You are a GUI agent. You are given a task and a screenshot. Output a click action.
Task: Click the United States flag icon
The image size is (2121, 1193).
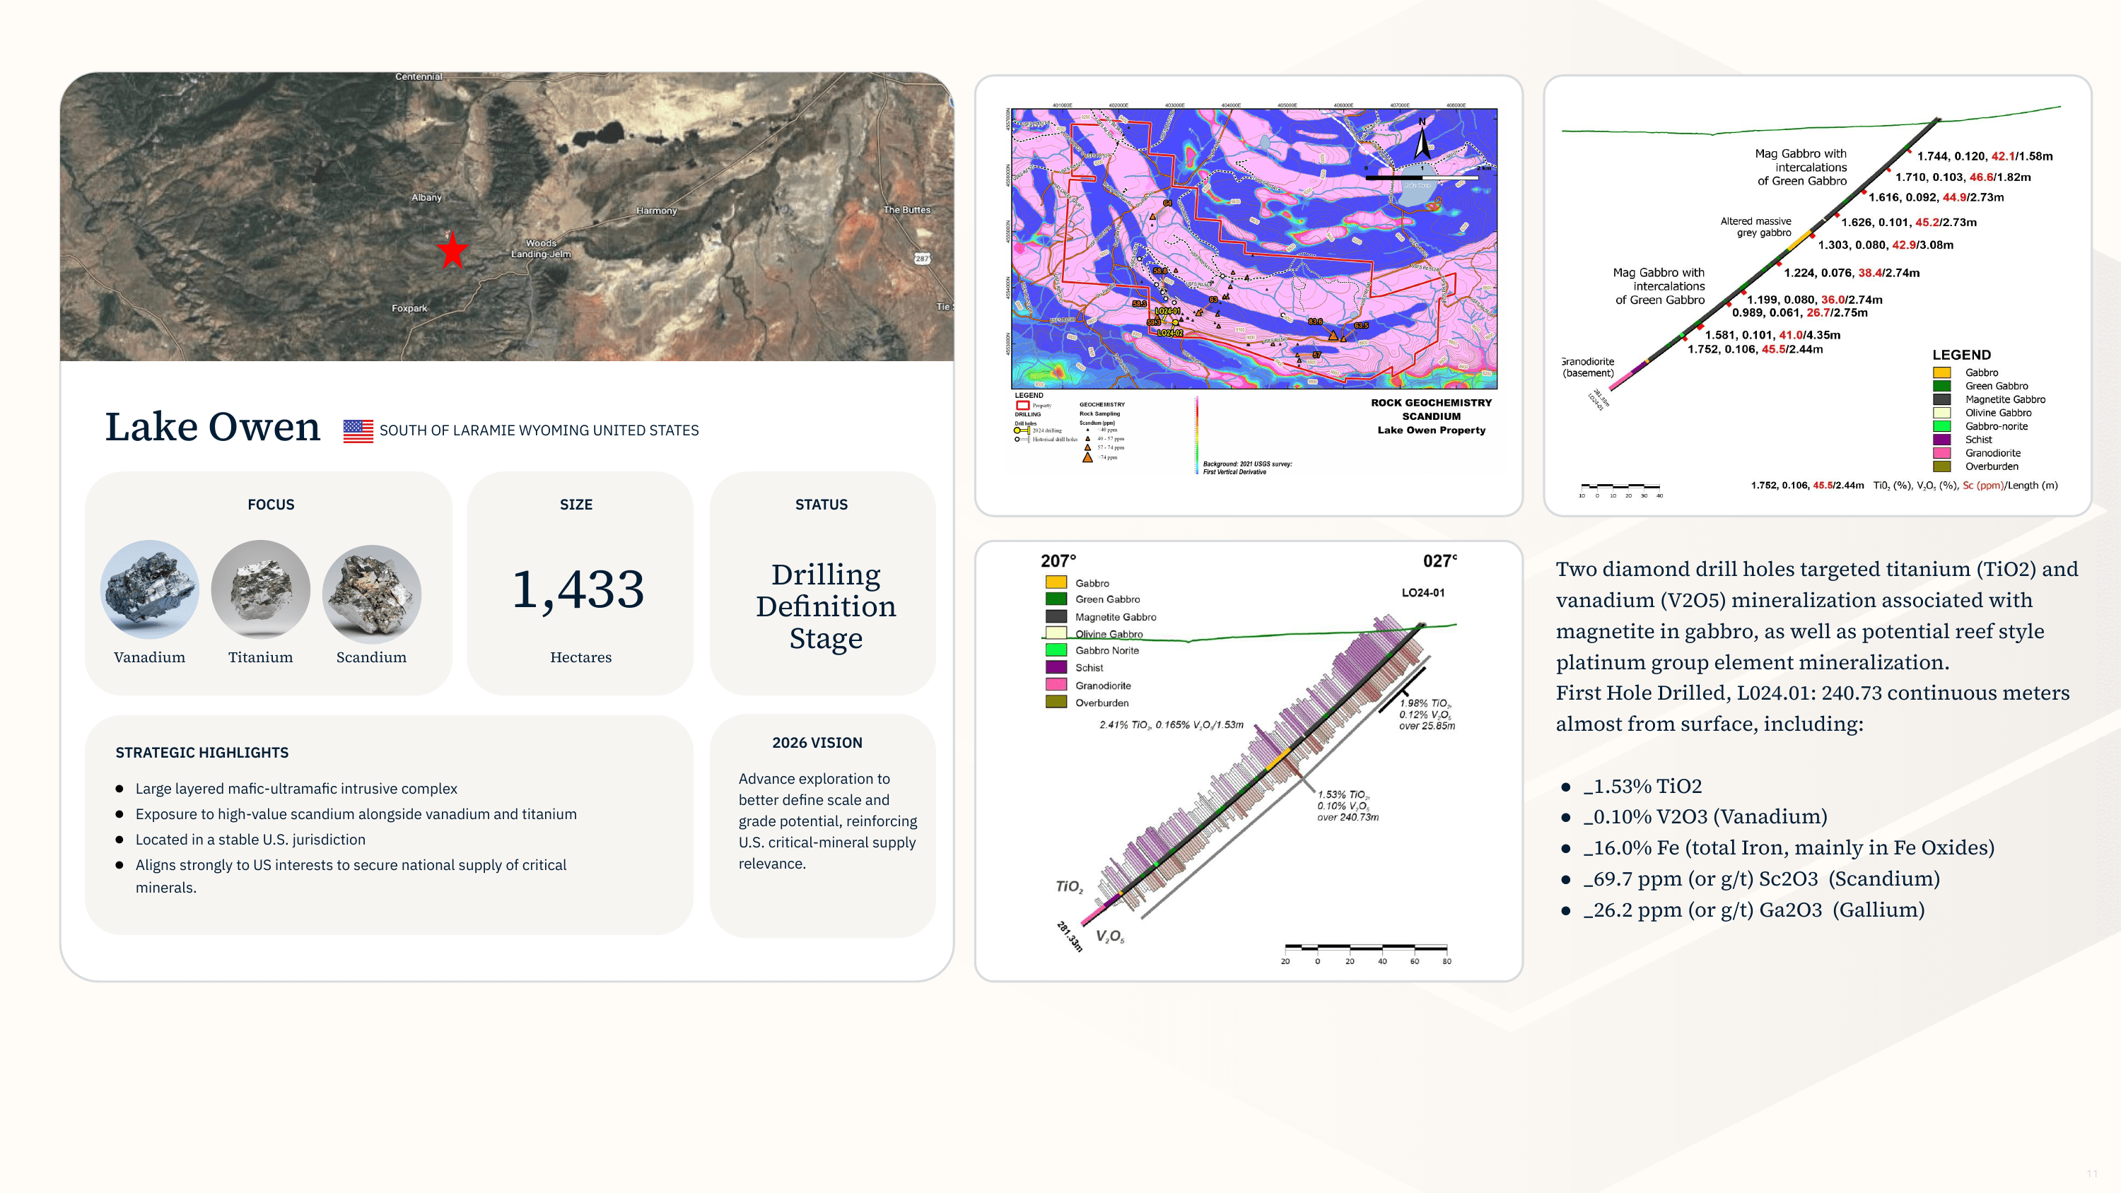pyautogui.click(x=358, y=430)
